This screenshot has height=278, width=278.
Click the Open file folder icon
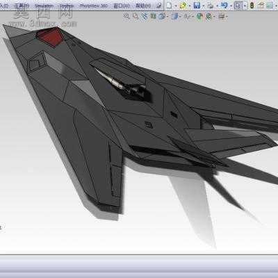183,6
